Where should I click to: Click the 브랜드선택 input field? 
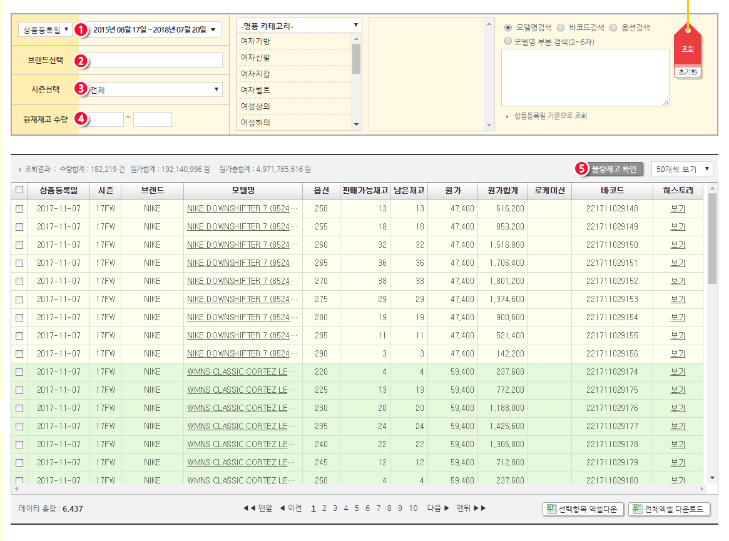[155, 60]
